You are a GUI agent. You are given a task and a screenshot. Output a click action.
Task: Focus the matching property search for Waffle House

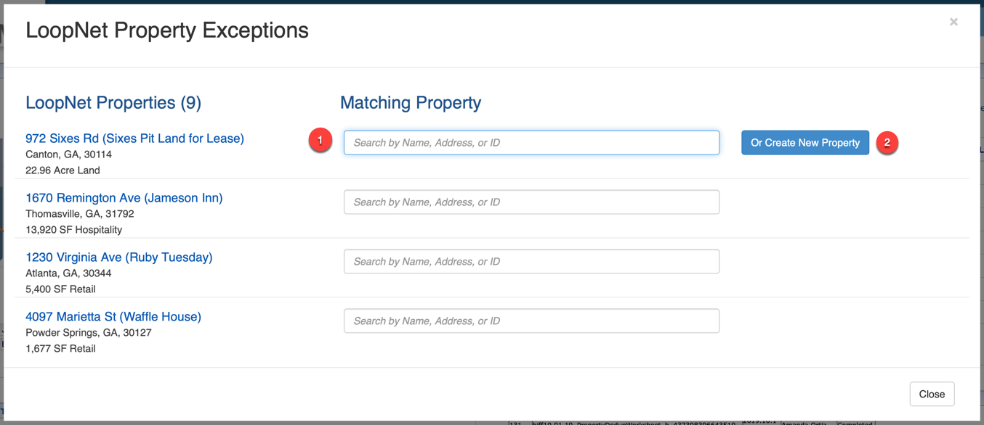coord(531,321)
